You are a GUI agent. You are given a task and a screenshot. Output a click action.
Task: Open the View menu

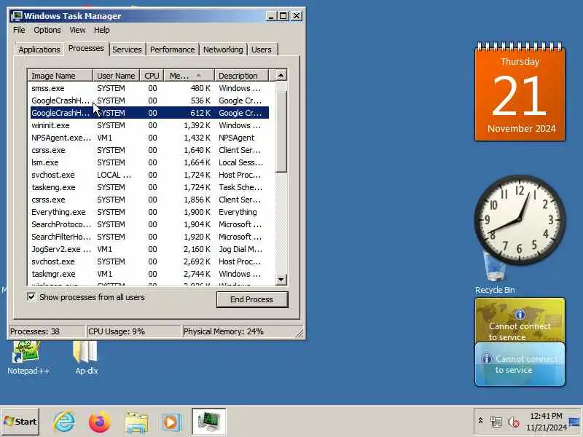77,30
